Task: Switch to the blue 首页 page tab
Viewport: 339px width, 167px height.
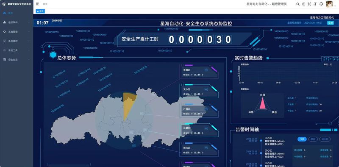Action: pos(40,11)
